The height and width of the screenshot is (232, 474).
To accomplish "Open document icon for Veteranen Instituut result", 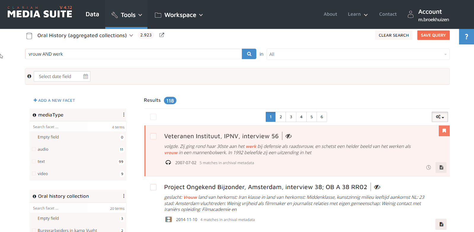I will pos(441,167).
